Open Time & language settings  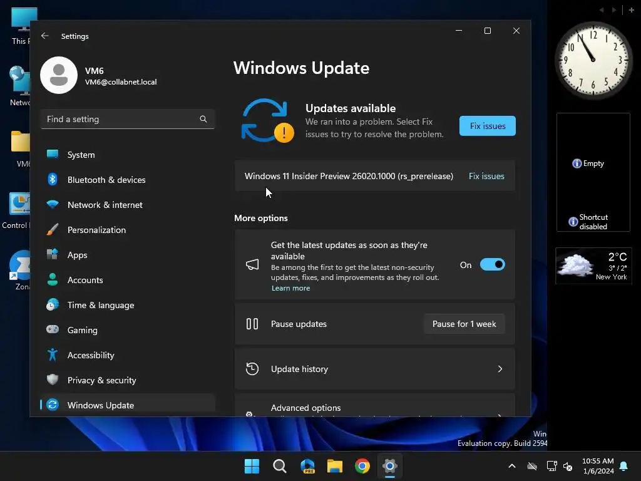tap(128, 305)
